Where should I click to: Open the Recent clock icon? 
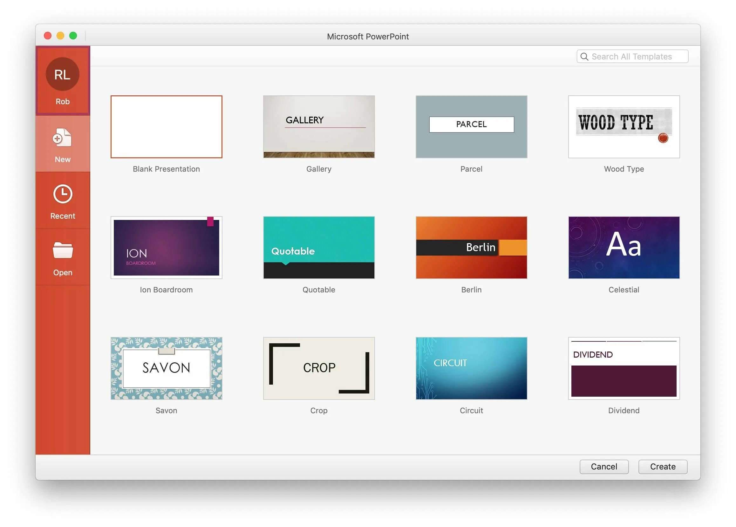pyautogui.click(x=62, y=194)
